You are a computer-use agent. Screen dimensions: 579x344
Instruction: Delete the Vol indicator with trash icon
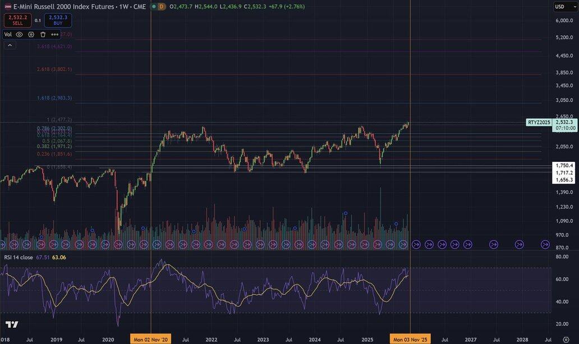click(x=43, y=34)
